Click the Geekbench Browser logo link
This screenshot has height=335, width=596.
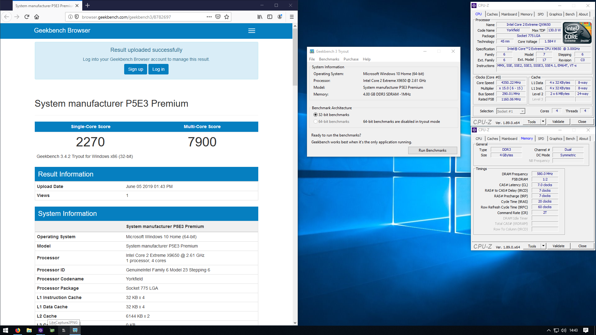click(x=62, y=30)
